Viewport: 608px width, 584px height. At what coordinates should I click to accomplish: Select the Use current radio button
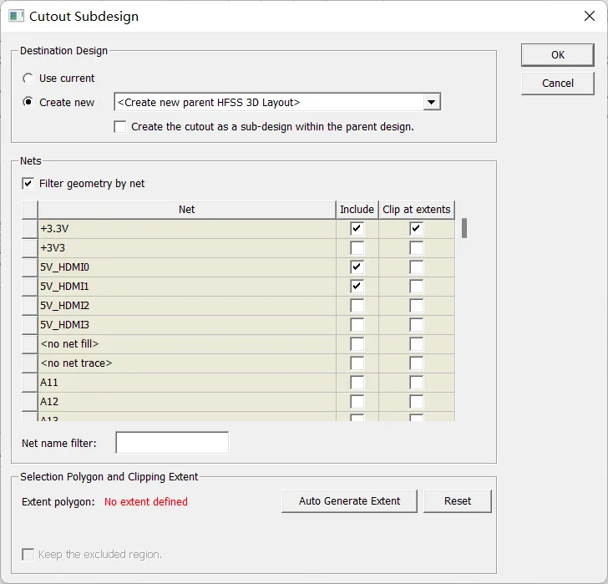28,79
